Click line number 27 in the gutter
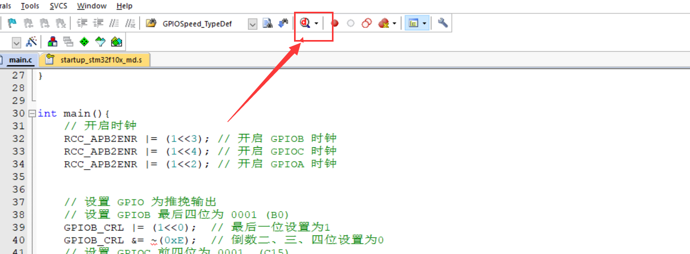690x254 pixels. pyautogui.click(x=19, y=75)
